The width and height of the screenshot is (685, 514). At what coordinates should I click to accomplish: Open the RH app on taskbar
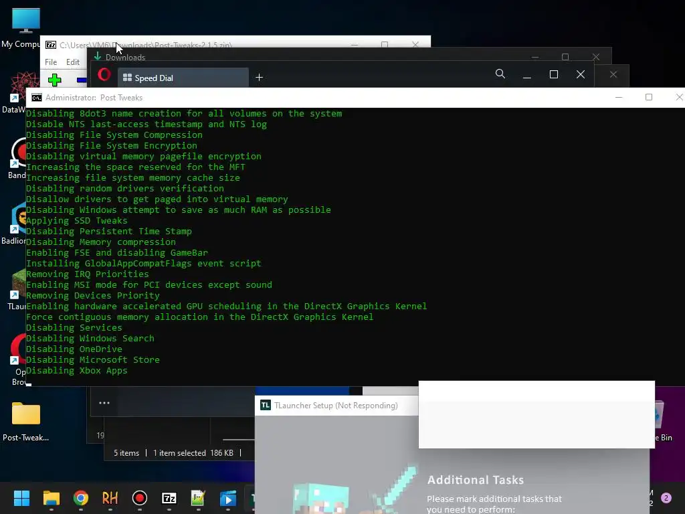[x=110, y=498]
